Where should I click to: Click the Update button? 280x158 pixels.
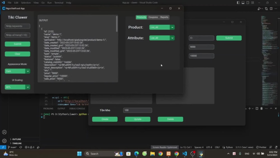137,119
